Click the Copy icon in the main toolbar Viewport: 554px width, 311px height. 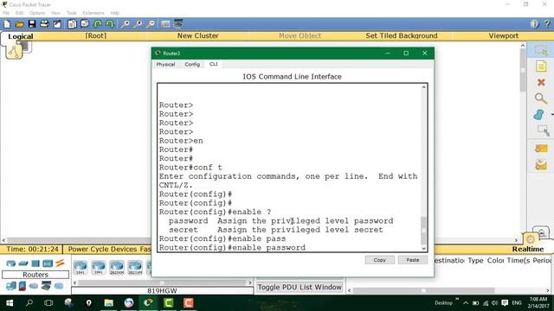(72, 24)
